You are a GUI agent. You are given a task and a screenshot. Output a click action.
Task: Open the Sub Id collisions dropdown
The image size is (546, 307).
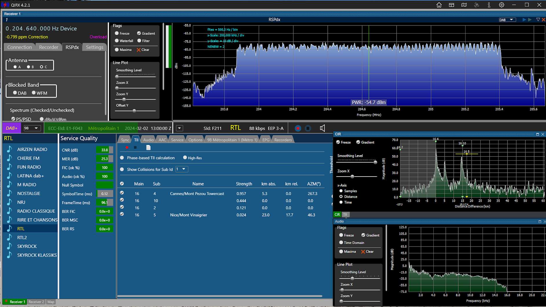tap(182, 169)
